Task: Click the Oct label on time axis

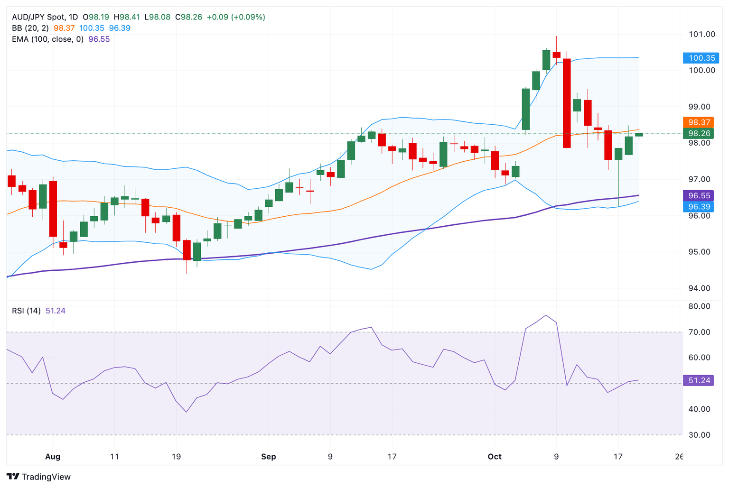Action: click(x=495, y=457)
